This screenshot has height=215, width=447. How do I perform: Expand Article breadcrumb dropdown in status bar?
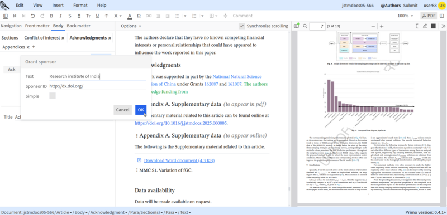click(71, 212)
